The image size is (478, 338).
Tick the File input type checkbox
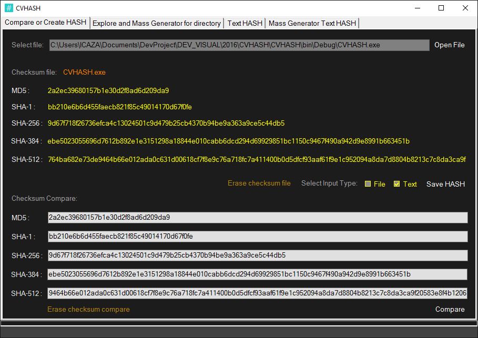click(368, 184)
